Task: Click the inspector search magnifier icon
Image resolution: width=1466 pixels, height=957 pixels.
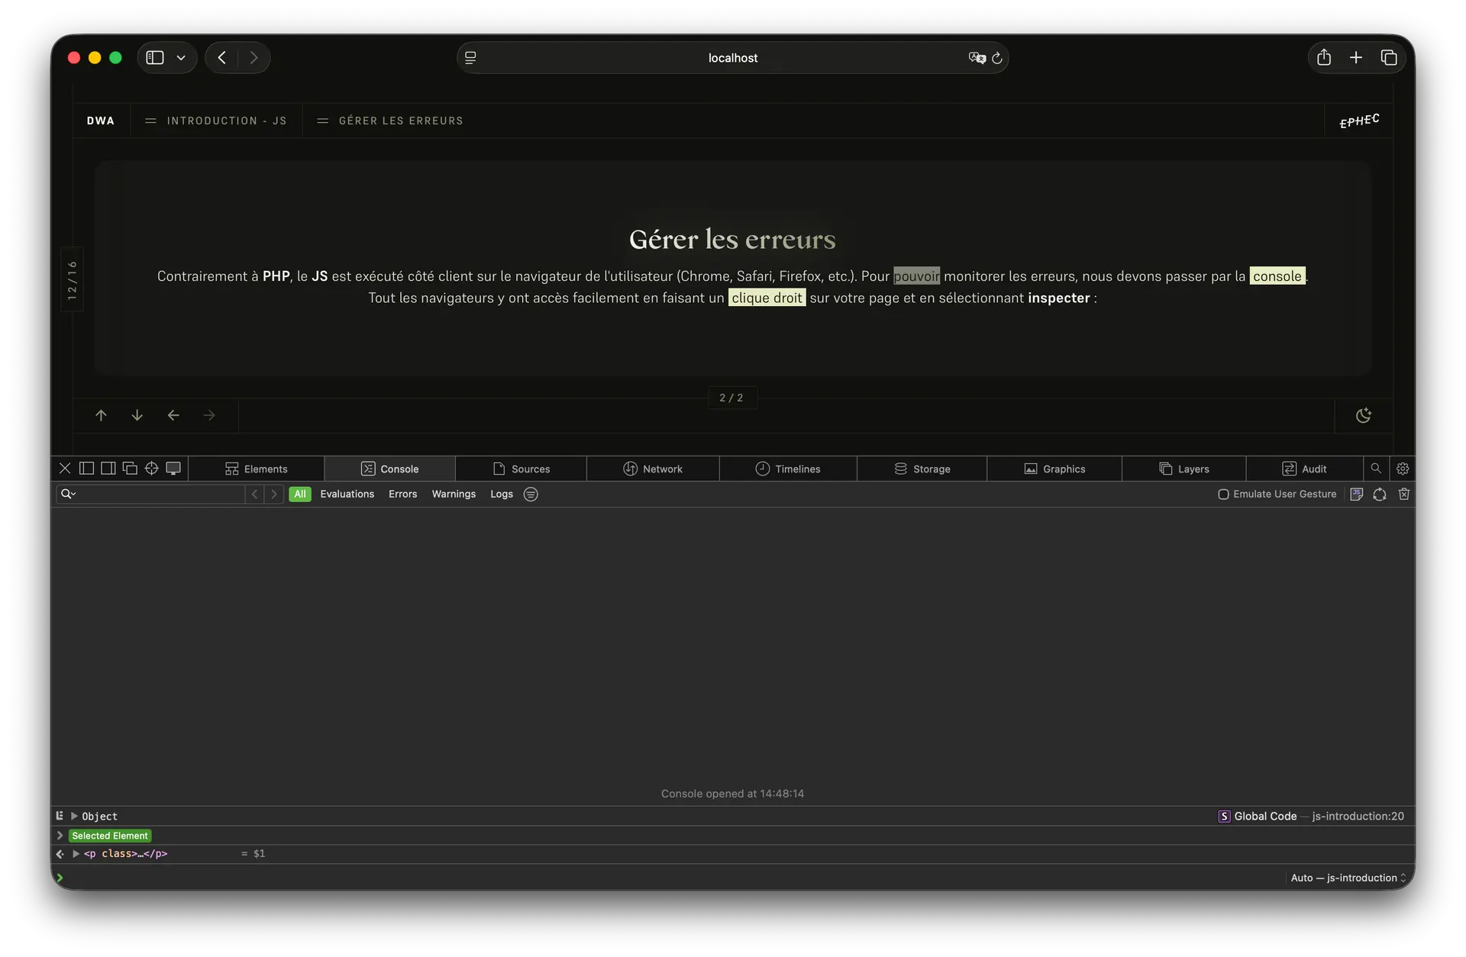Action: (1376, 469)
